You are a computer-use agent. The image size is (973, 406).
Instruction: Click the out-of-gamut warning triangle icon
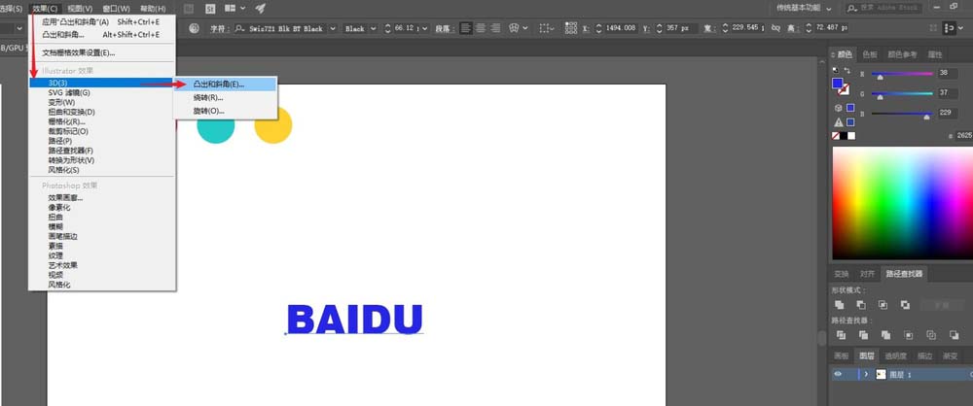pos(839,122)
